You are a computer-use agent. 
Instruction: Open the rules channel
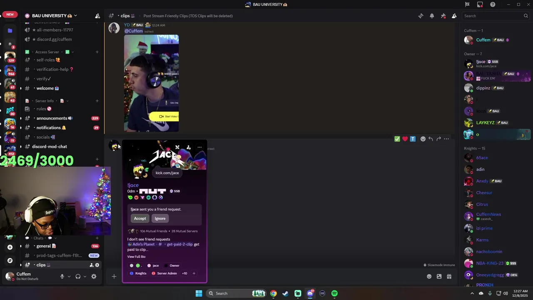pos(62,109)
